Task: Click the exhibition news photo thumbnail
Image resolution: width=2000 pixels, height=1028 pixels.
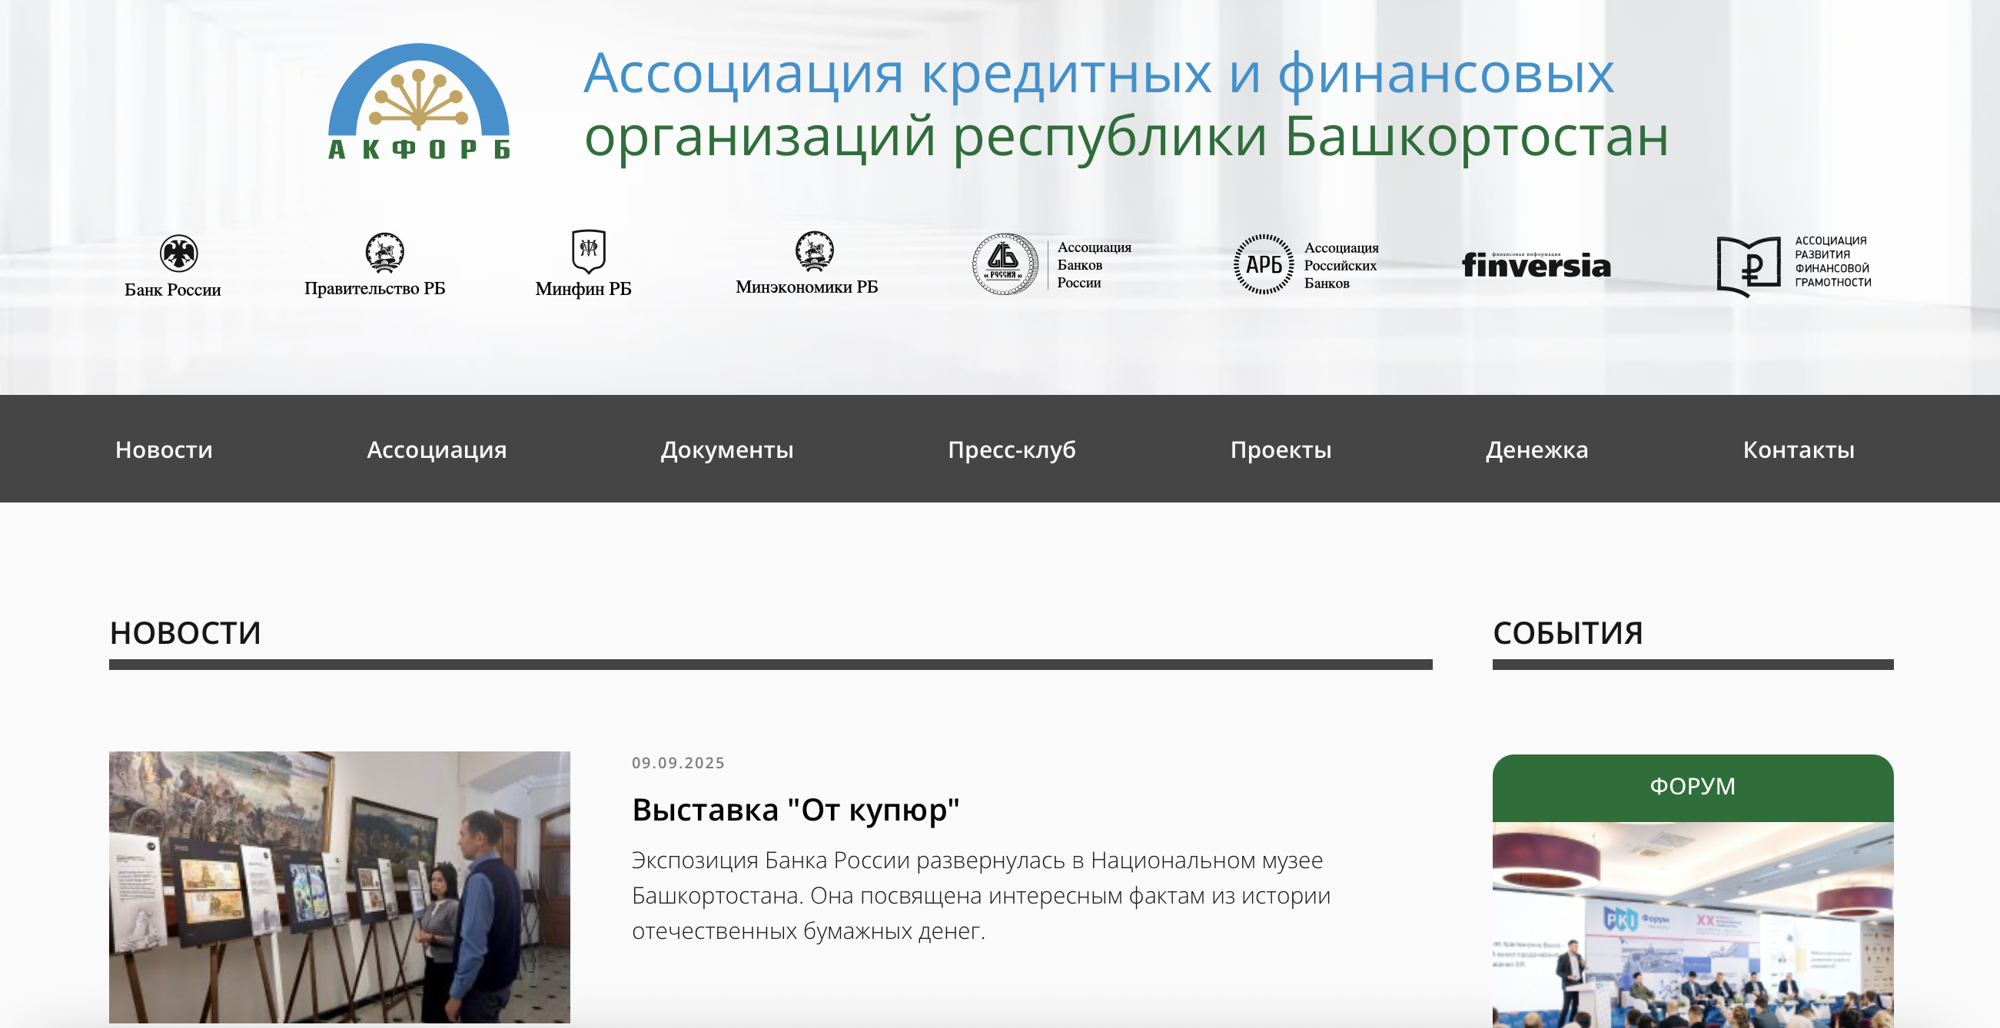Action: point(339,886)
